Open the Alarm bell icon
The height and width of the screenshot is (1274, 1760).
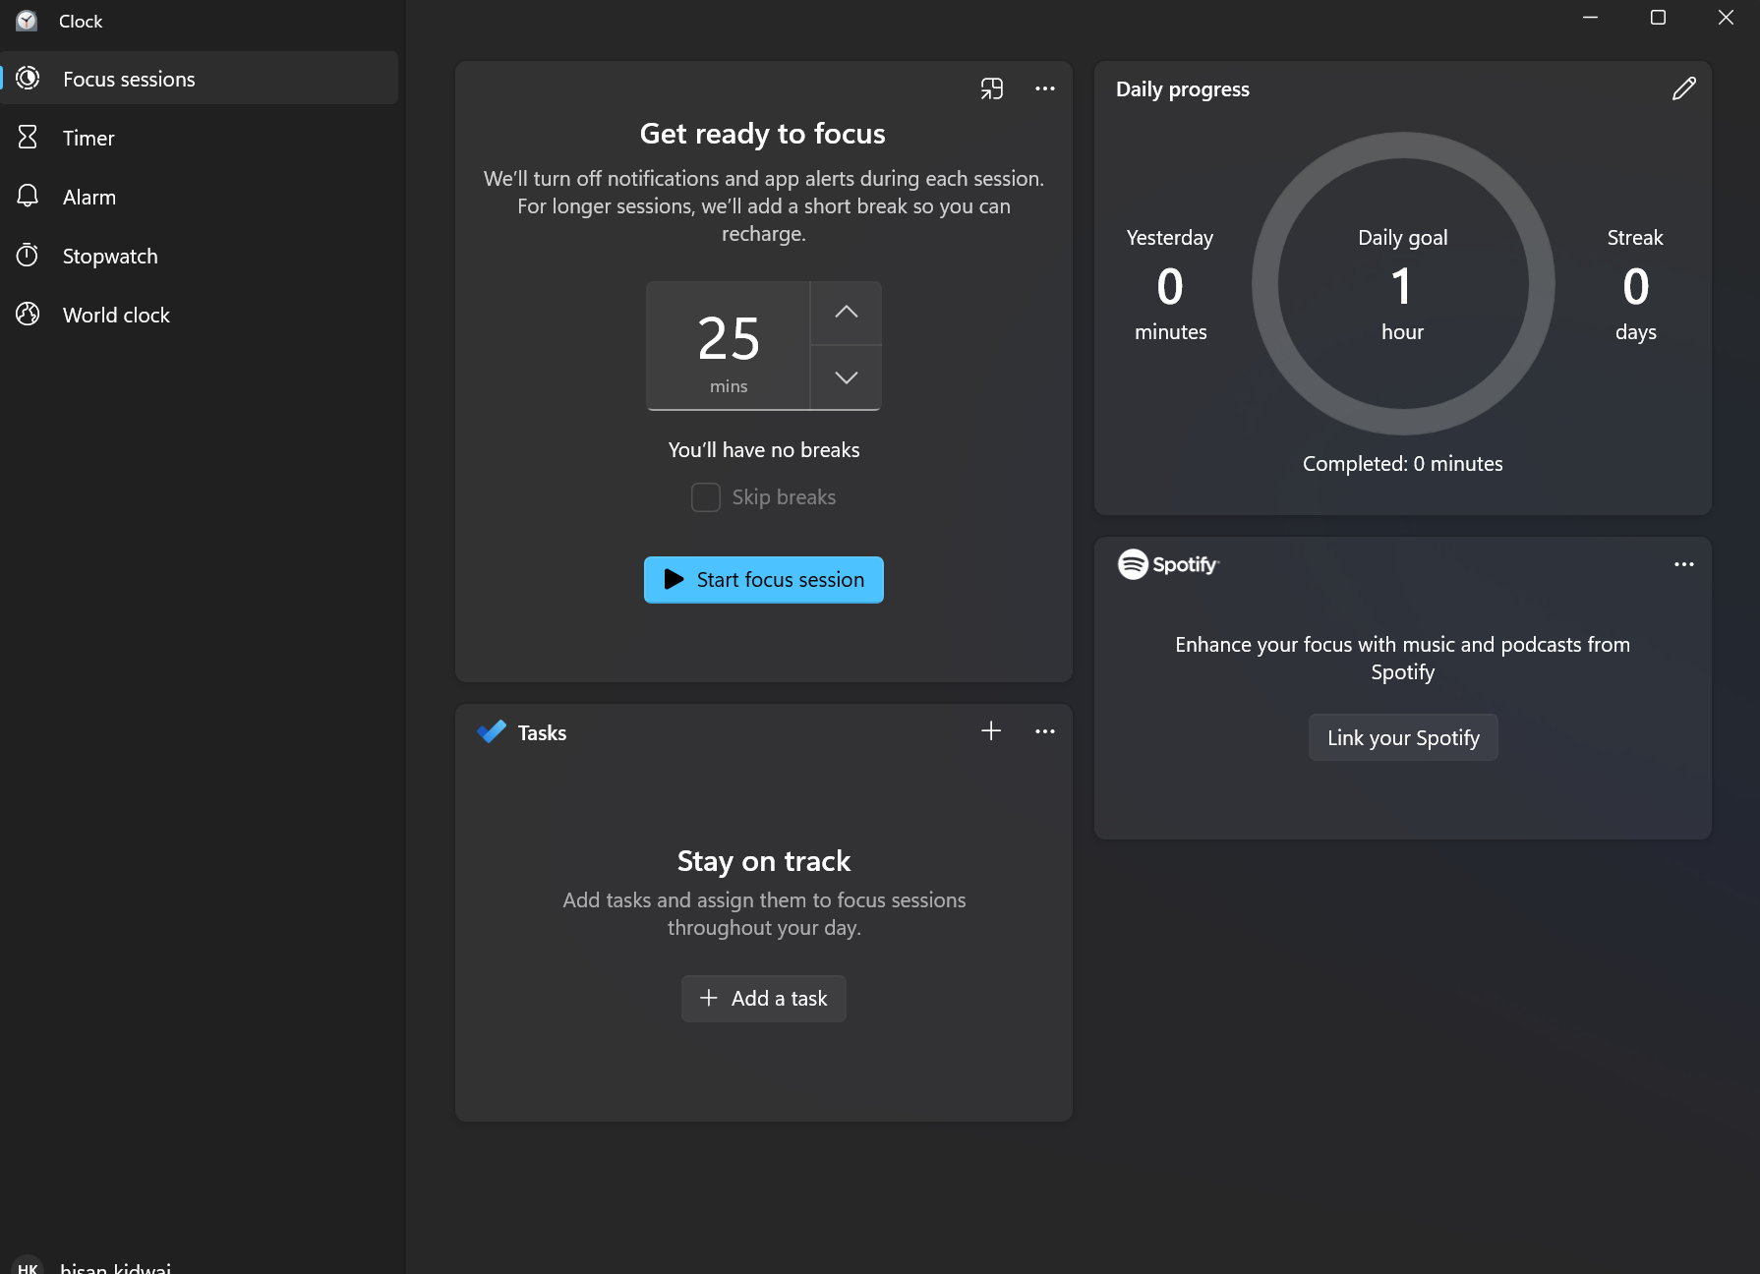point(29,196)
